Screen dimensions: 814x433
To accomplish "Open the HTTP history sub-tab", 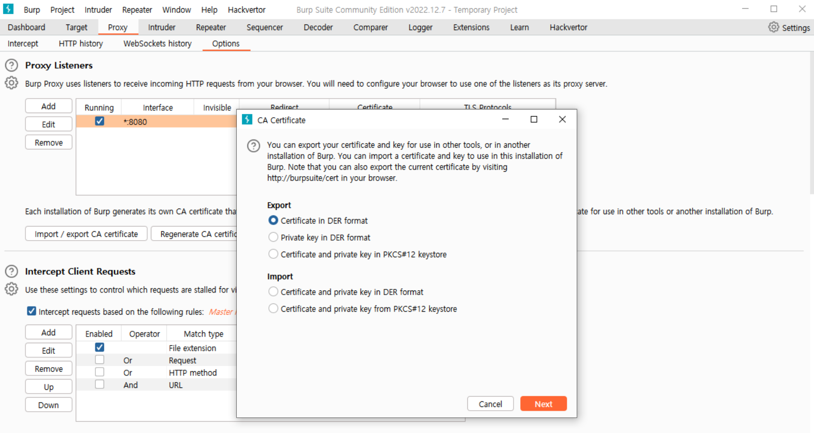I will click(81, 44).
